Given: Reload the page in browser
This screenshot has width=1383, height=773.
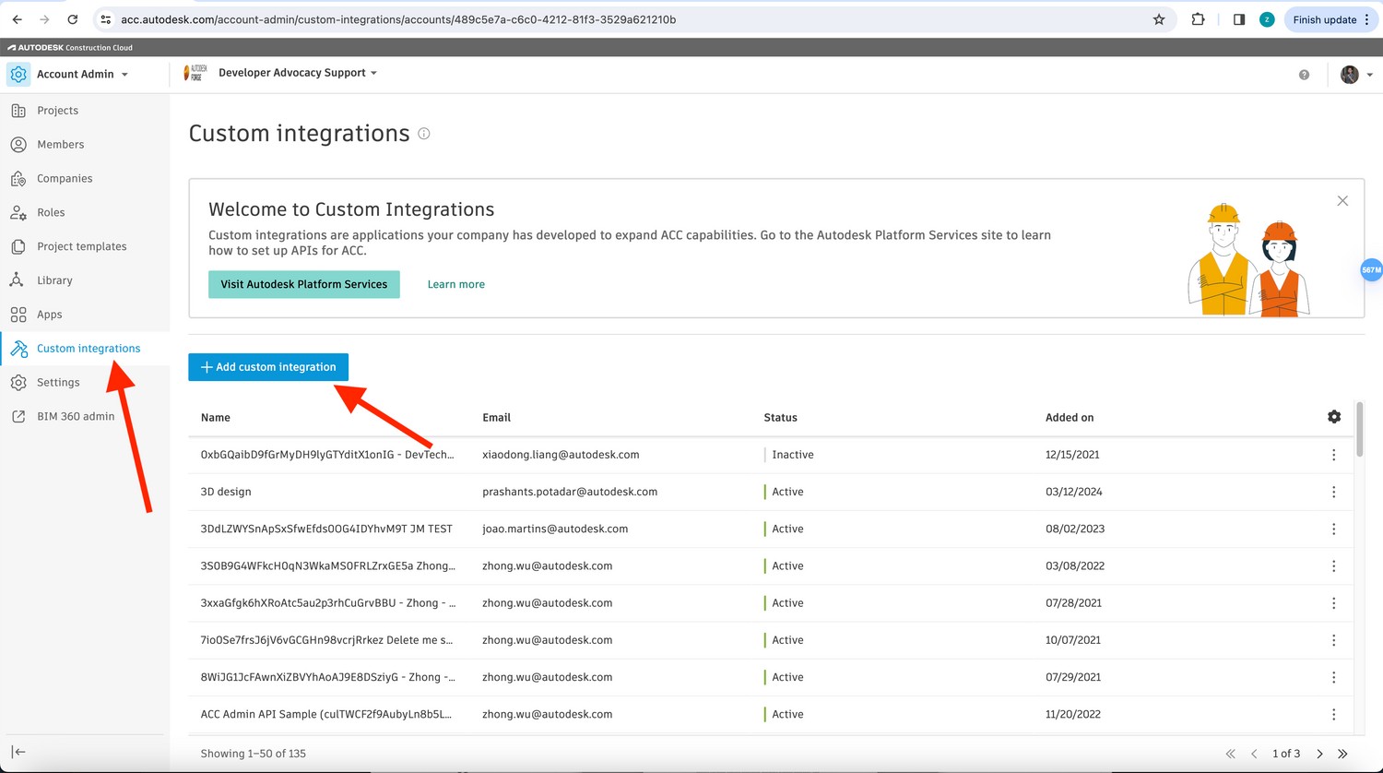Looking at the screenshot, I should click(x=72, y=19).
